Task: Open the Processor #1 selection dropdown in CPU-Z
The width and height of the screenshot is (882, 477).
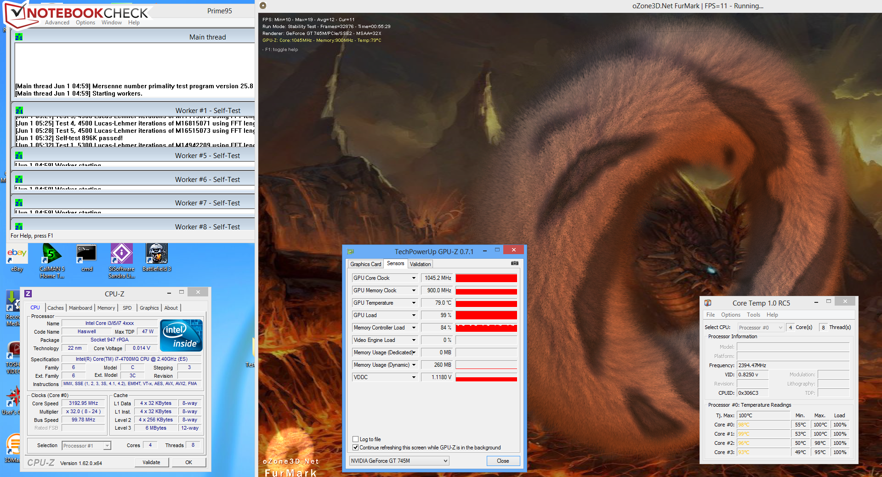Action: point(86,445)
